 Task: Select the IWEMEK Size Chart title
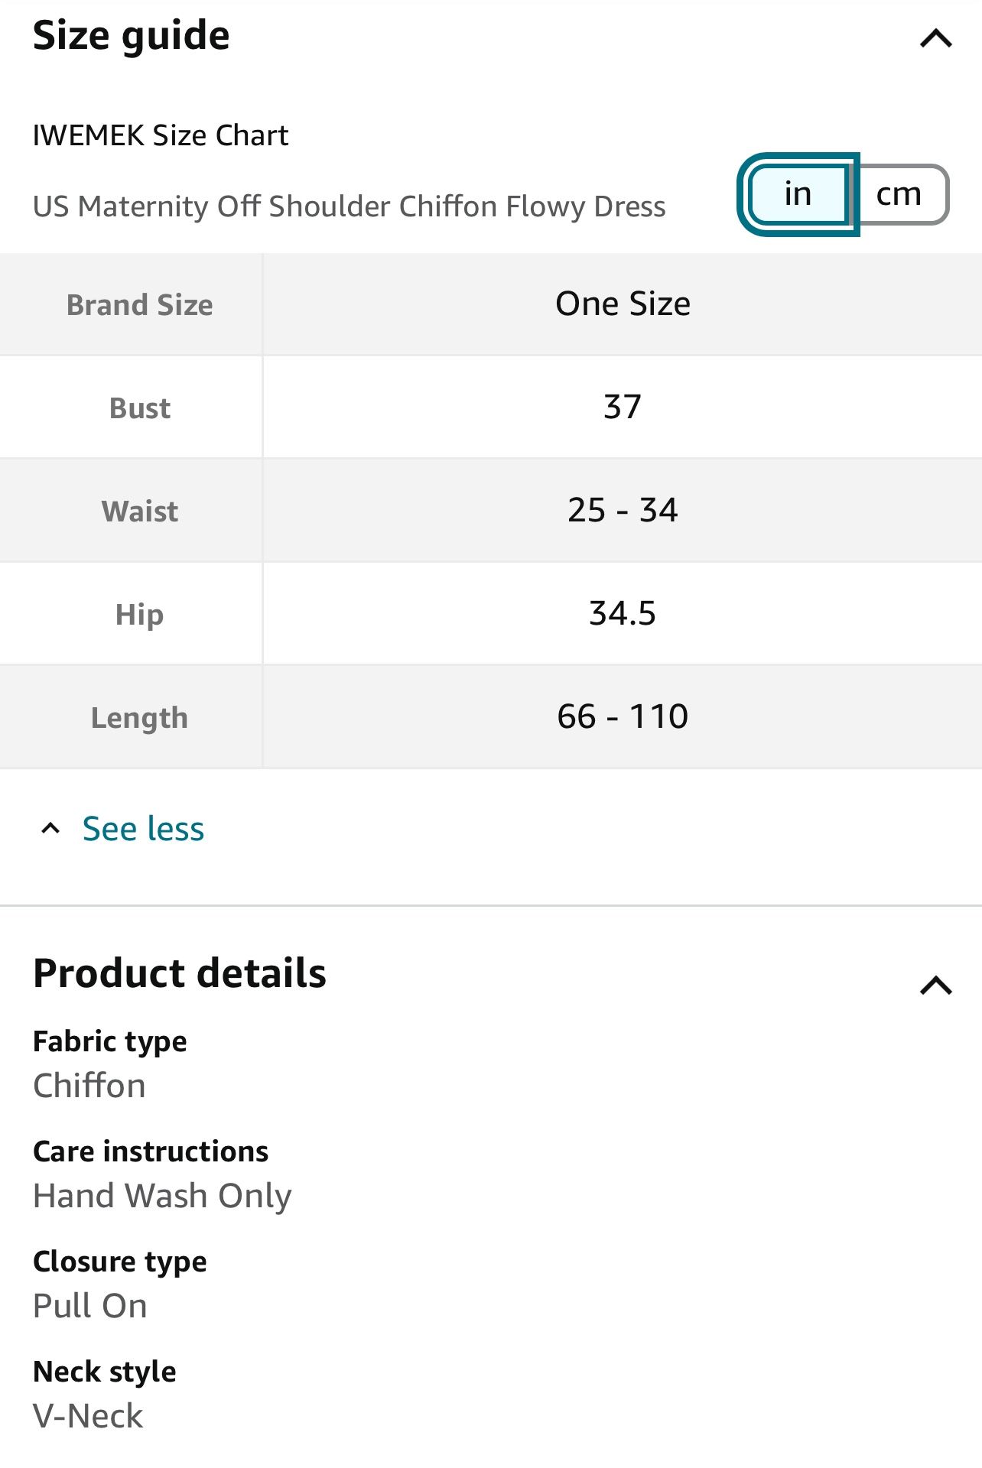pyautogui.click(x=161, y=135)
